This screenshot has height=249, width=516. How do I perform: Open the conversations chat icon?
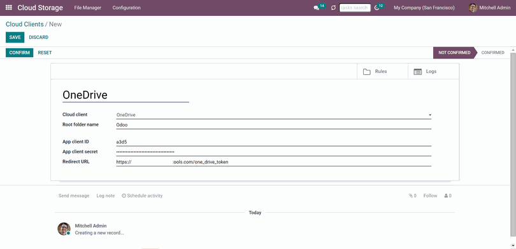317,8
